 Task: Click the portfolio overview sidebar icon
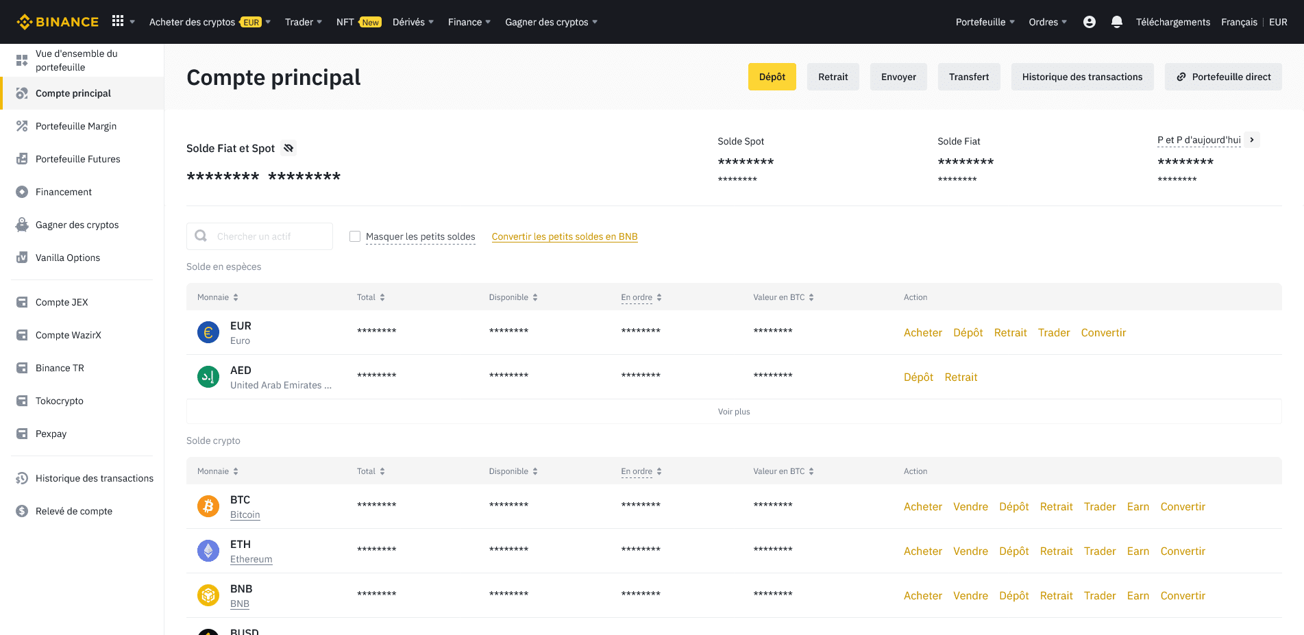tap(22, 60)
